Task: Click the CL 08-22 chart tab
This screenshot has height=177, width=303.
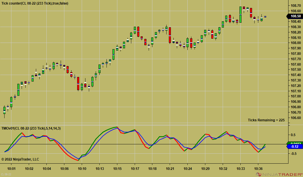Action: [6, 174]
